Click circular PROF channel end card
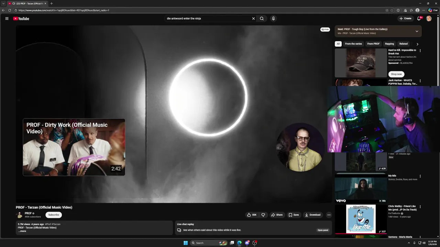The image size is (440, 247). (x=300, y=147)
